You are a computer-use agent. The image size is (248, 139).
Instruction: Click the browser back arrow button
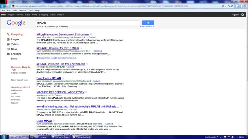click(3, 6)
